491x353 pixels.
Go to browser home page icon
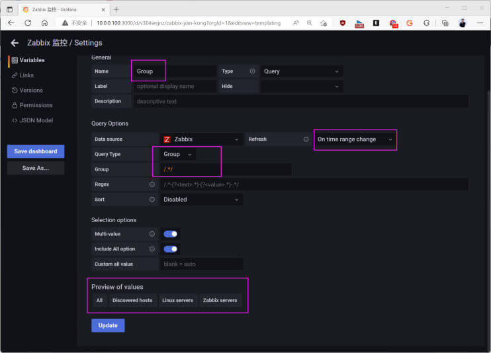(45, 23)
